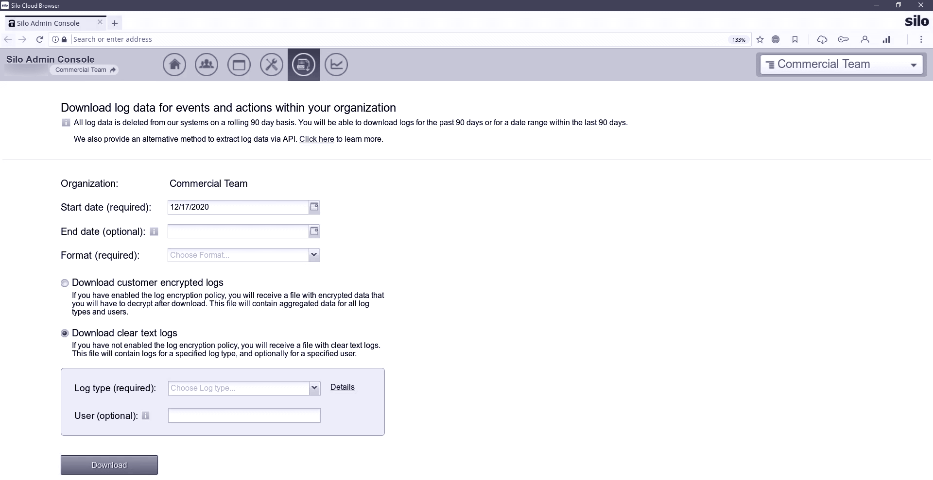This screenshot has height=480, width=933.
Task: Open the bar chart stats icon
Action: [x=886, y=39]
